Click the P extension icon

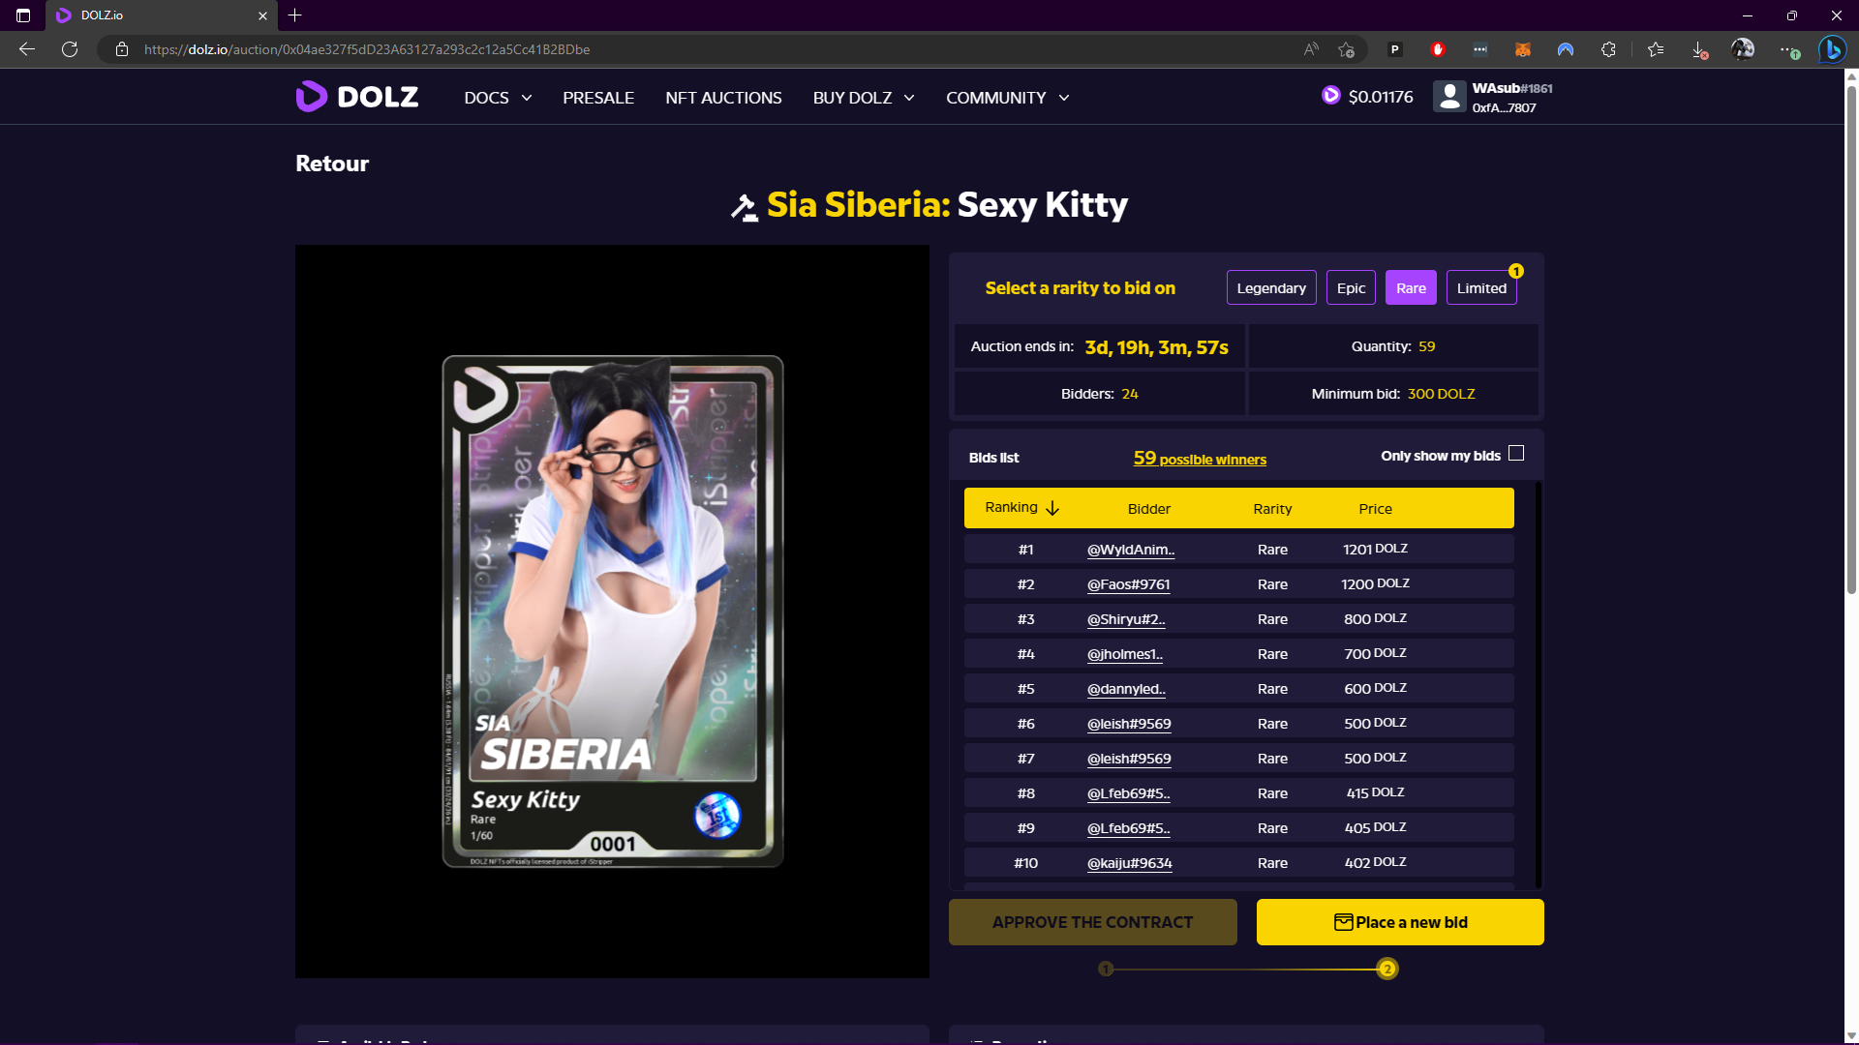tap(1395, 49)
